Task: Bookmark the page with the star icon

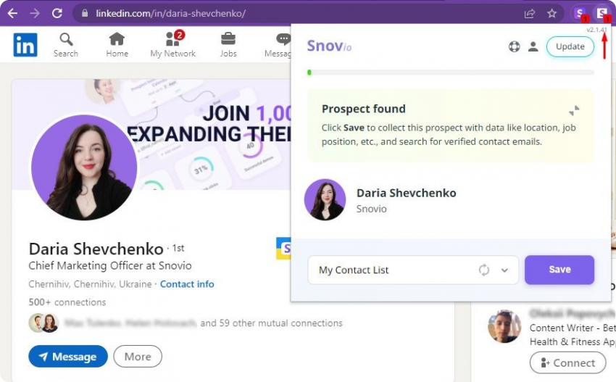Action: (552, 13)
